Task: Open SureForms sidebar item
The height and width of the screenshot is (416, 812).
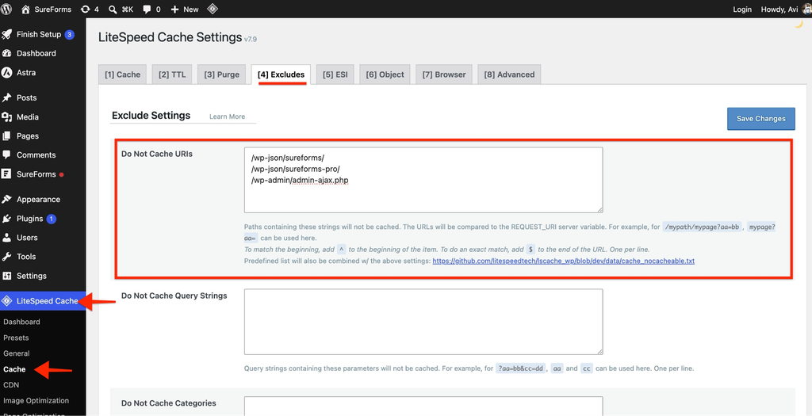Action: (x=36, y=174)
